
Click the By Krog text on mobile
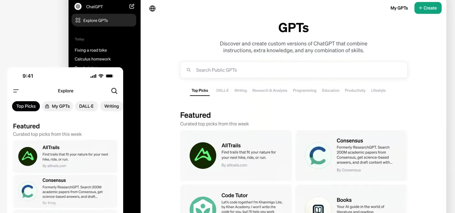[x=49, y=203]
